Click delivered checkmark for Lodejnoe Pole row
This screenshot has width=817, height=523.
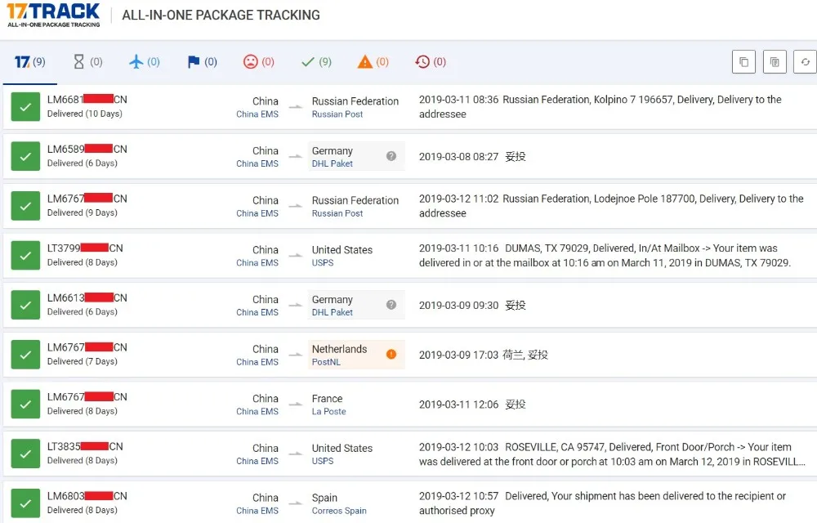25,206
